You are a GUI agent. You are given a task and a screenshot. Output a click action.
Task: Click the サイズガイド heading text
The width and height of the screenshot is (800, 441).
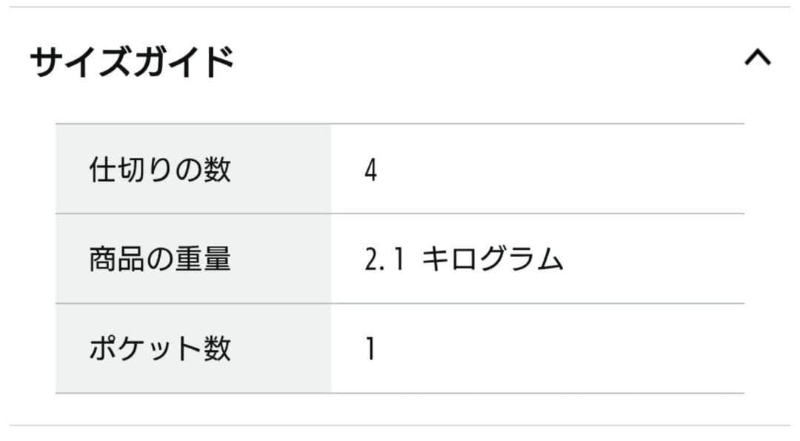pyautogui.click(x=132, y=62)
